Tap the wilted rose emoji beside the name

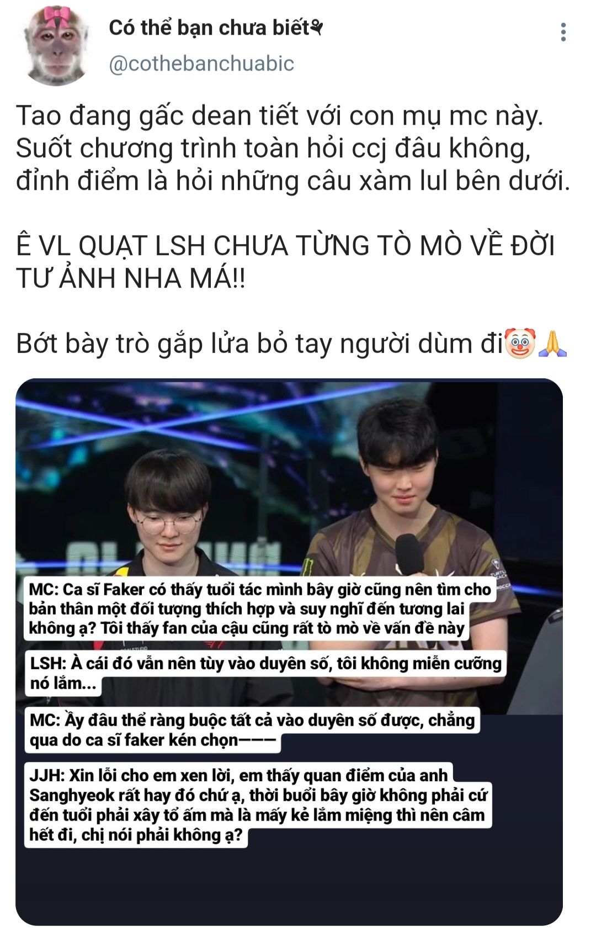click(316, 27)
